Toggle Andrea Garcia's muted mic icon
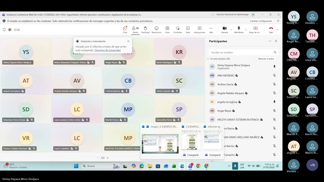This screenshot has height=182, width=324. point(274,84)
